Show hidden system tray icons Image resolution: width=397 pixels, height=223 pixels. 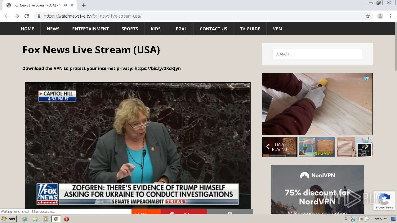346,219
